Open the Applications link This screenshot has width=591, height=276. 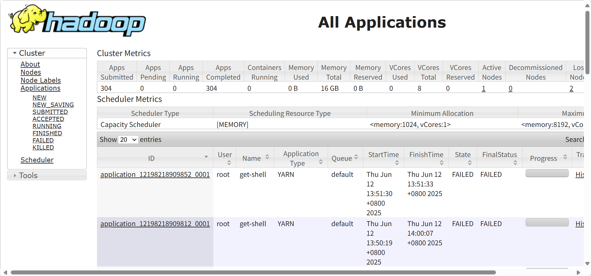(41, 88)
